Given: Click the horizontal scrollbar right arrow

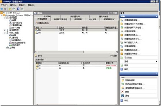Looking at the screenshot, I should pyautogui.click(x=116, y=52).
